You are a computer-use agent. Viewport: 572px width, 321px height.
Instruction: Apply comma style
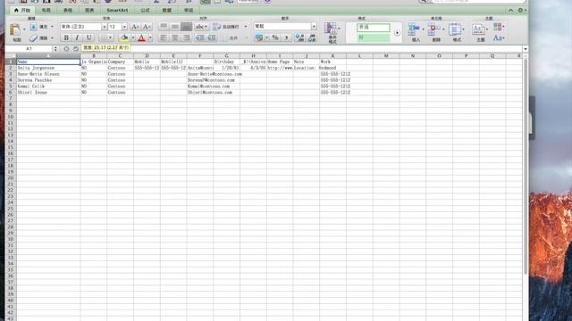(286, 37)
